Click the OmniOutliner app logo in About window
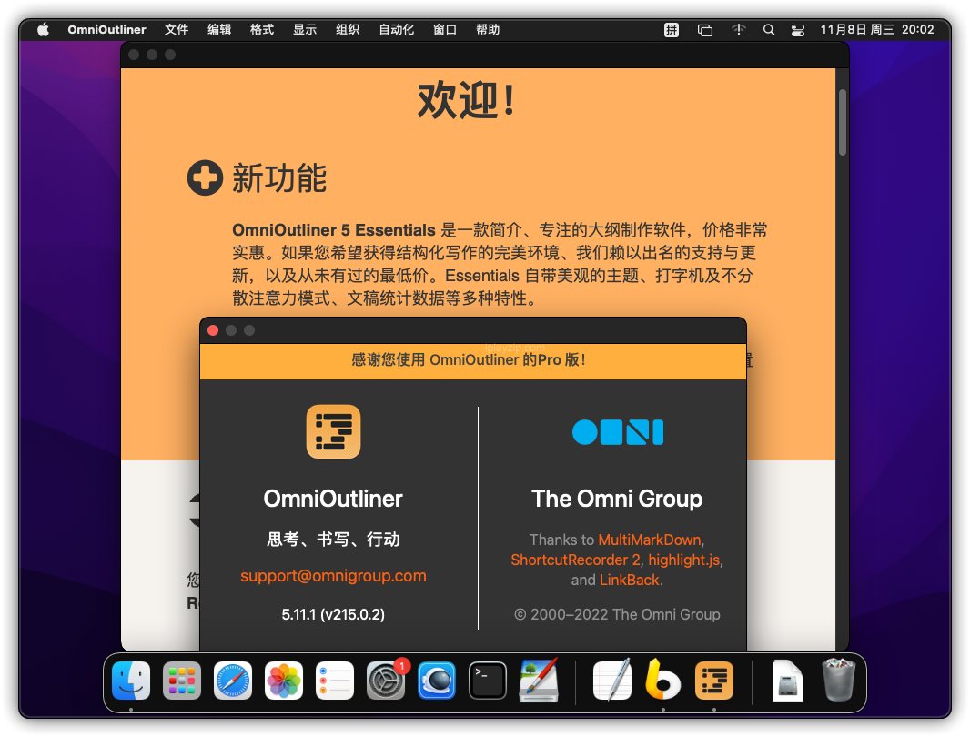Screen dimensions: 970x737 tap(333, 432)
